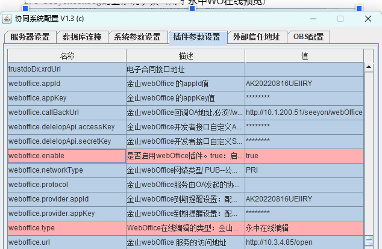Open the OBS配置 tab

point(308,37)
